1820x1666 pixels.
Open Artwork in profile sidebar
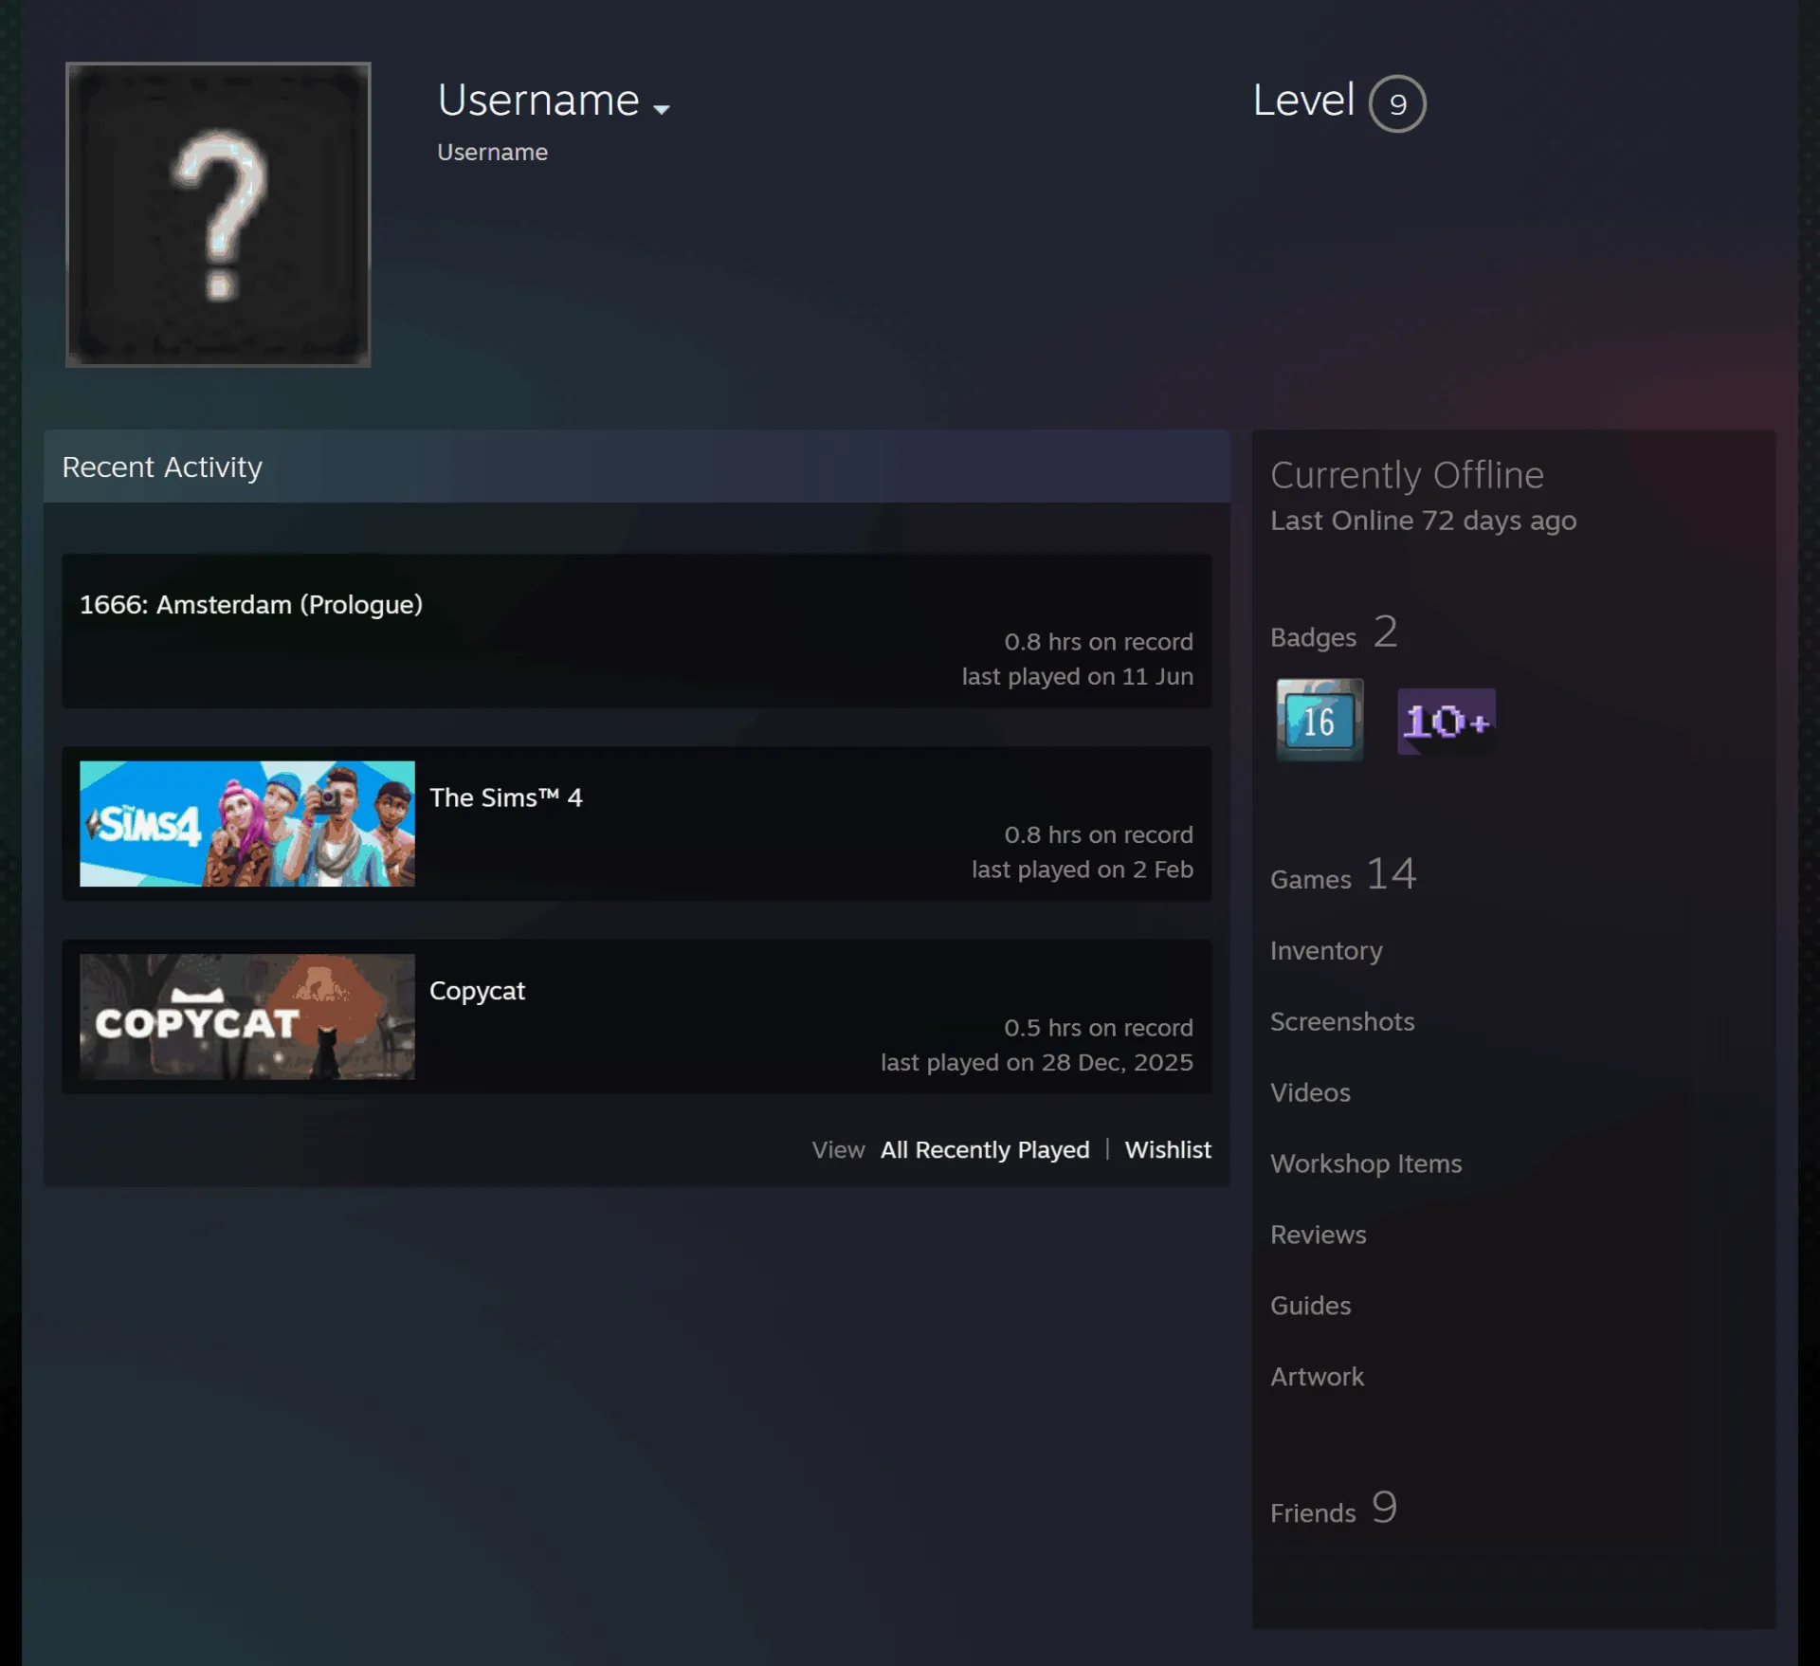click(1317, 1378)
